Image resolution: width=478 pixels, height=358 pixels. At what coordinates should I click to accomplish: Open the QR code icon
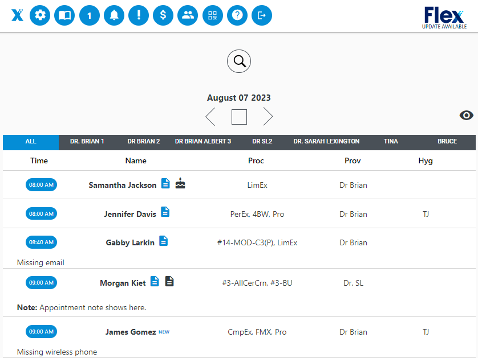[x=212, y=15]
